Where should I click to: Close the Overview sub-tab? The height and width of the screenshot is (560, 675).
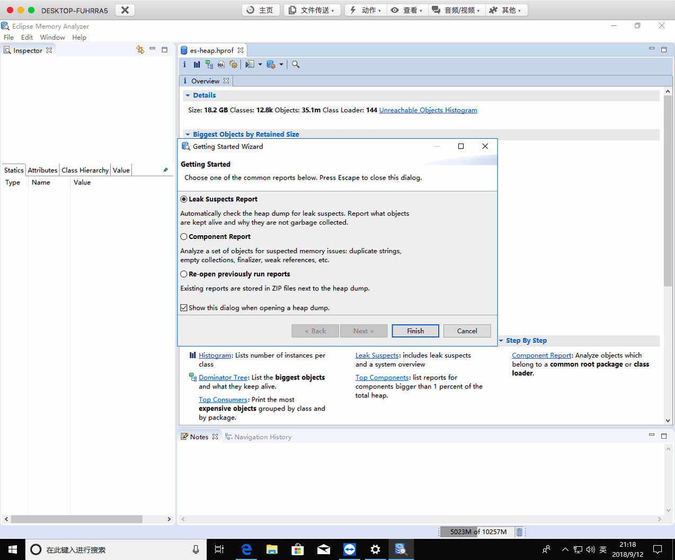click(226, 81)
